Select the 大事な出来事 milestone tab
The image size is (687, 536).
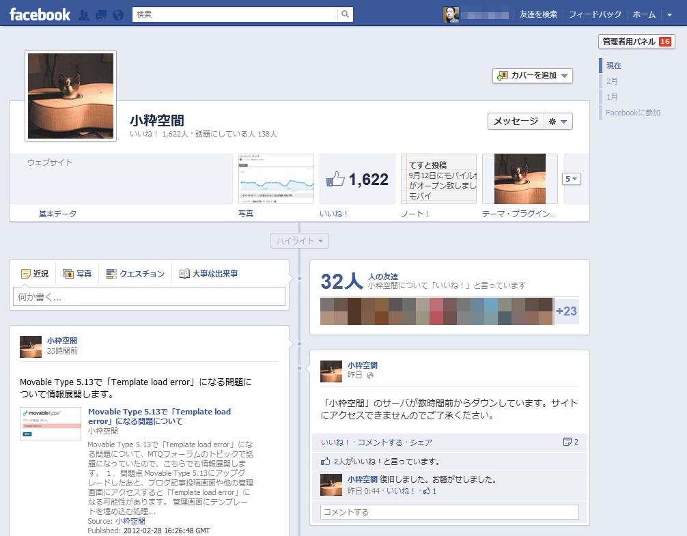tap(208, 274)
